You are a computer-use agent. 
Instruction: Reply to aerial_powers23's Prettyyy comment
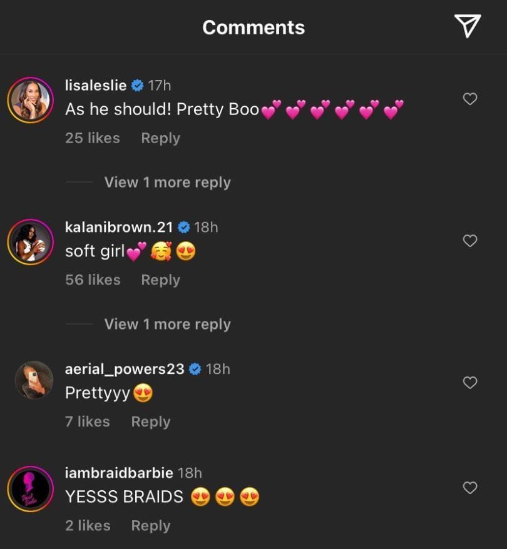point(150,422)
